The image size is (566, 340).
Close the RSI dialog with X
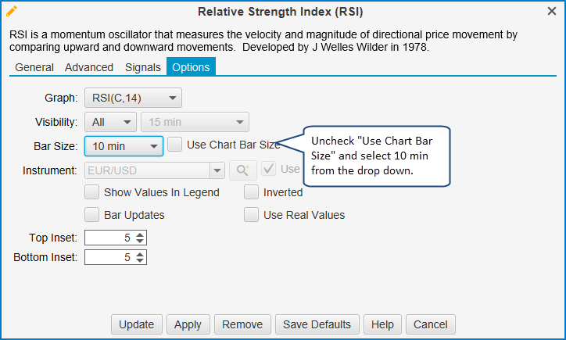tap(552, 12)
